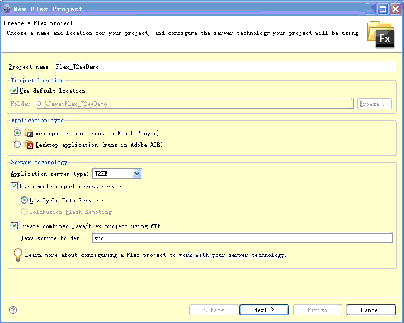
Task: Maximize the New Flex Project window
Action: coord(383,9)
